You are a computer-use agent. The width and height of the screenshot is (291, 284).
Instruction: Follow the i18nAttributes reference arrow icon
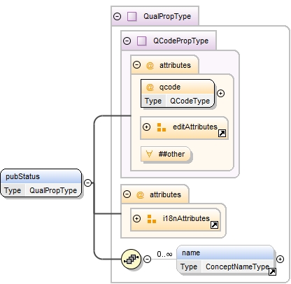pos(214,225)
